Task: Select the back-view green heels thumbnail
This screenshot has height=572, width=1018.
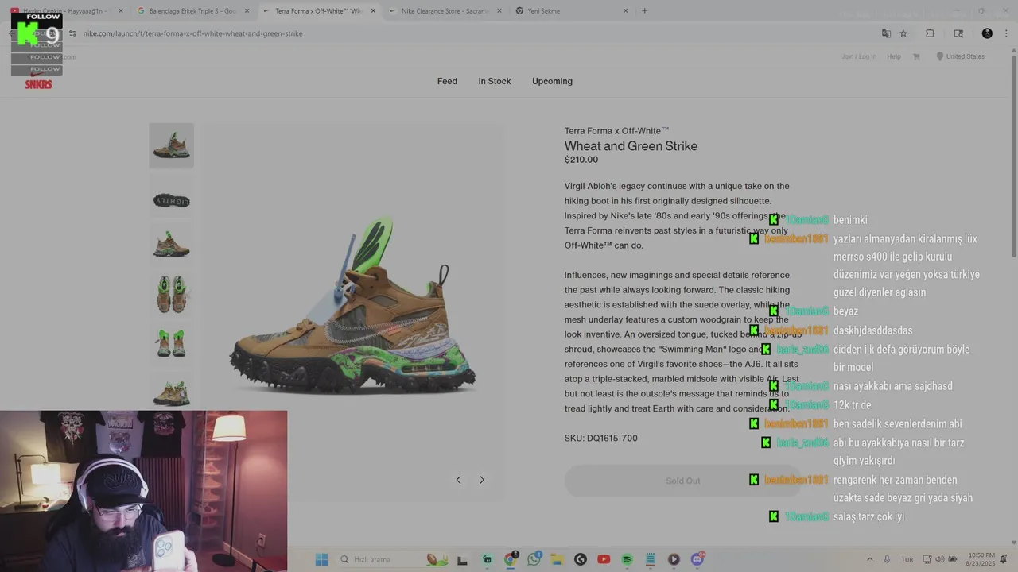Action: point(171,343)
